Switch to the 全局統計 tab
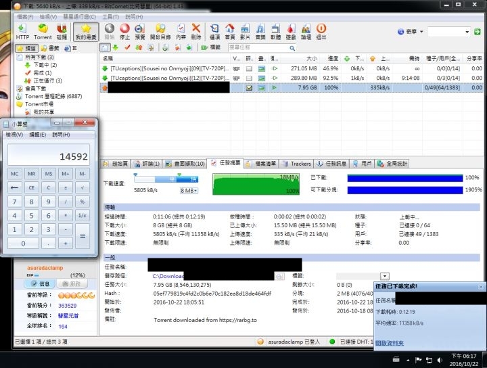 pyautogui.click(x=392, y=164)
